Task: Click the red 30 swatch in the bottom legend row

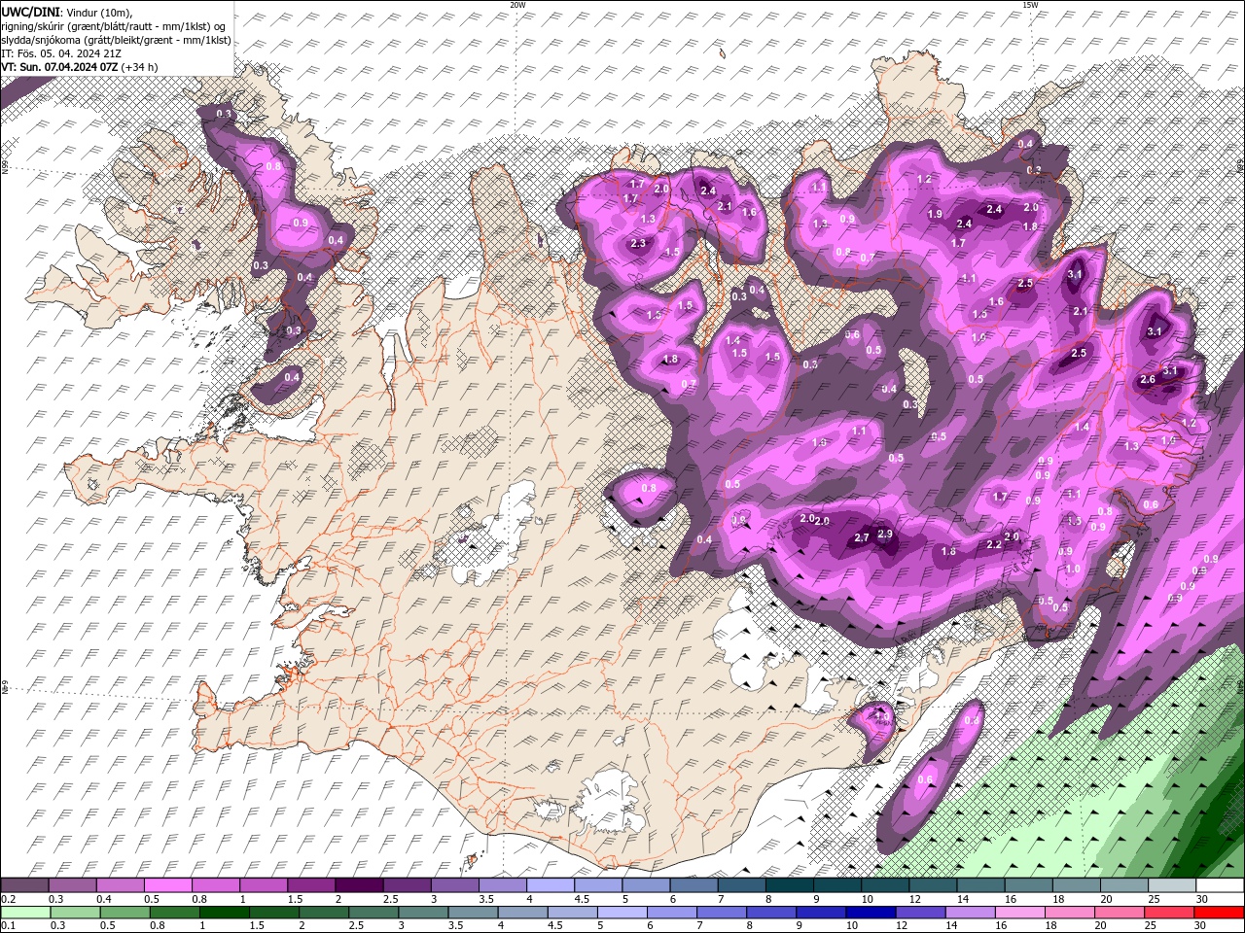Action: pyautogui.click(x=1219, y=913)
